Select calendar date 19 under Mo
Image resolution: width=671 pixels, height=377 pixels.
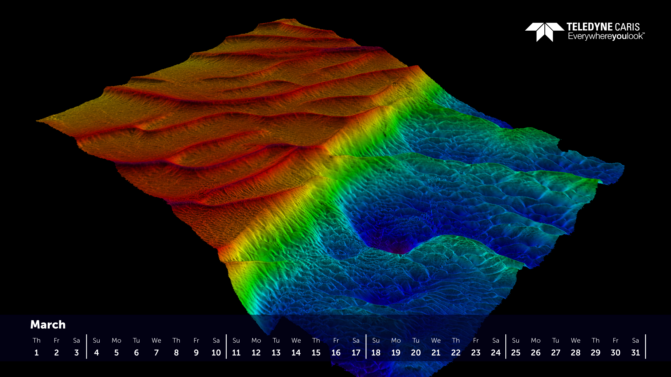[x=396, y=353]
